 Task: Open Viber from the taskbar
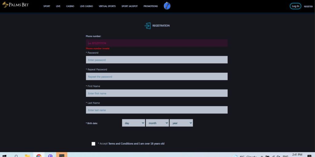[50, 155]
